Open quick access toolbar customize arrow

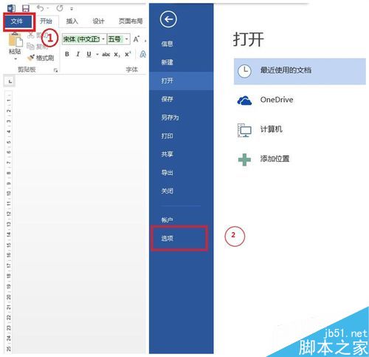click(x=72, y=9)
